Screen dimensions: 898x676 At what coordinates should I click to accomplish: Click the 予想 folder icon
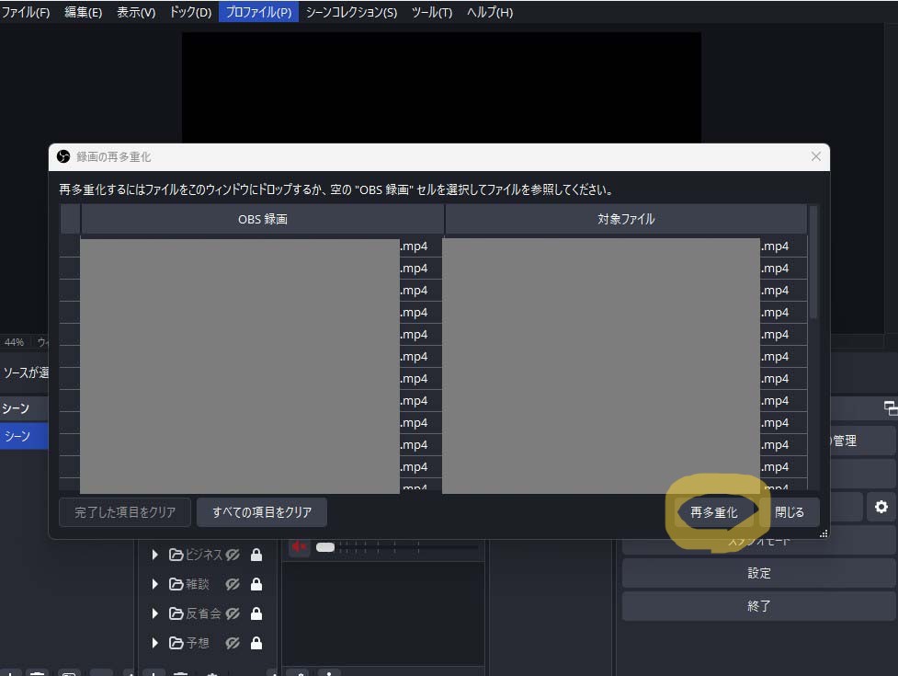[x=176, y=643]
